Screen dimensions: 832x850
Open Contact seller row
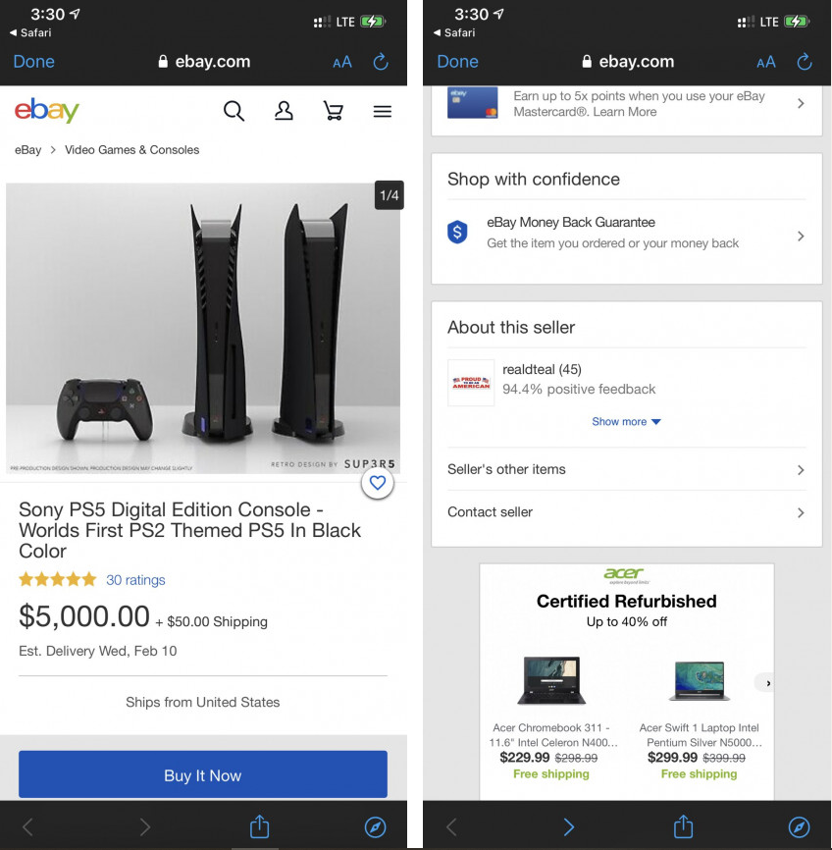(x=627, y=512)
